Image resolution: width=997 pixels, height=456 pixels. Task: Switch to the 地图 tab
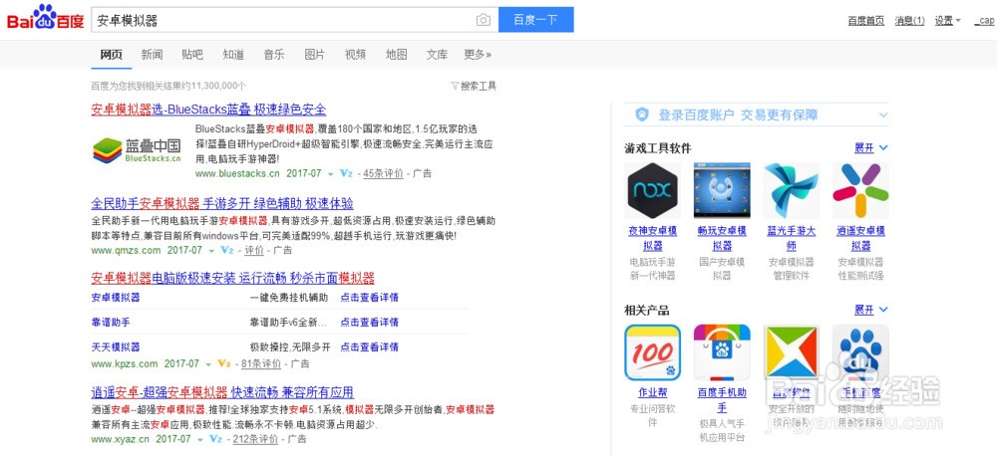point(396,55)
